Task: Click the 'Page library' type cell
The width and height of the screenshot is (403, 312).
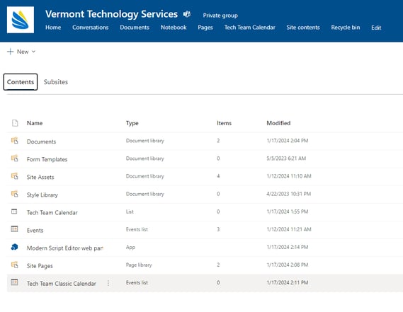Action: tap(139, 265)
